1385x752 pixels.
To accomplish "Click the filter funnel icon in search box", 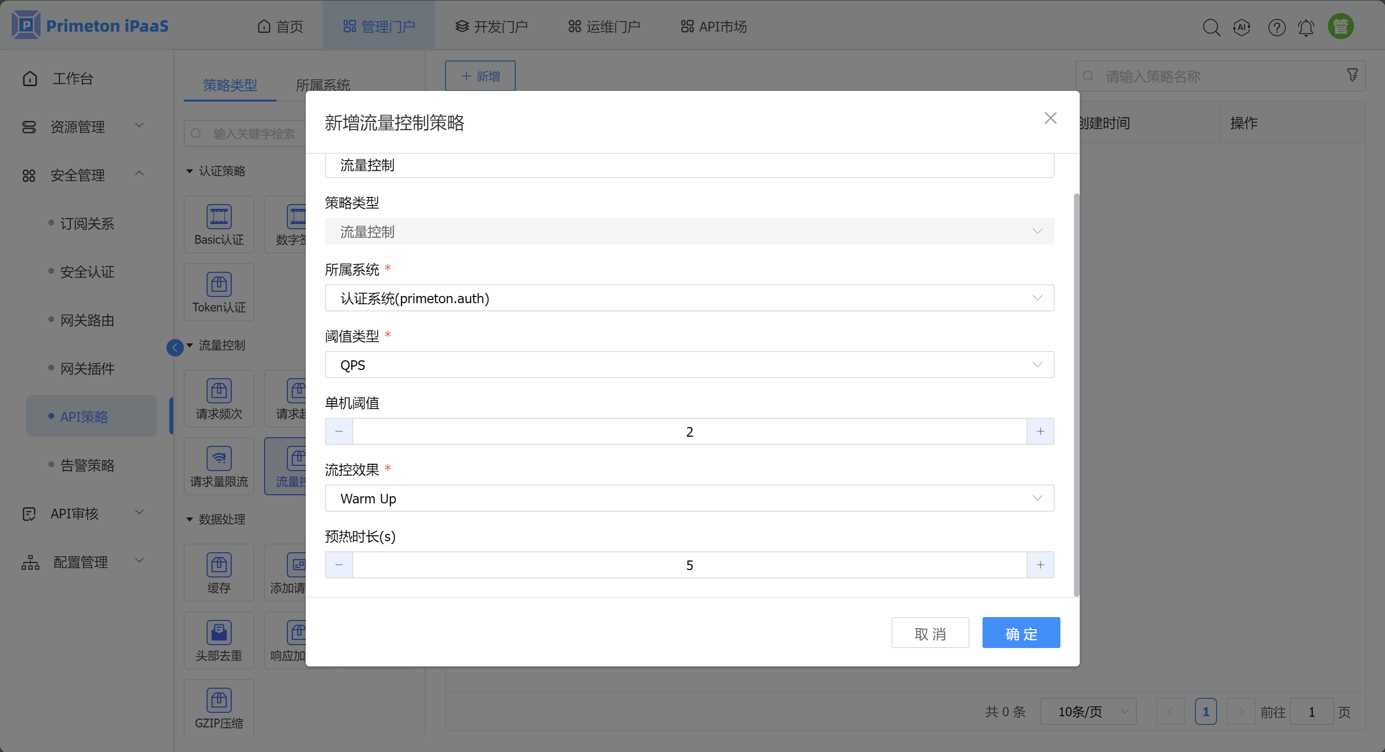I will [x=1352, y=75].
